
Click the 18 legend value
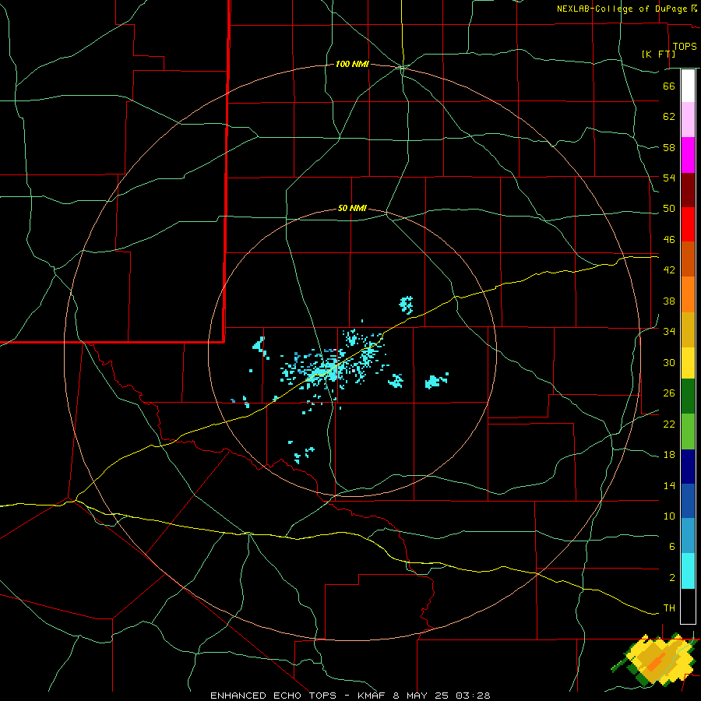click(669, 454)
